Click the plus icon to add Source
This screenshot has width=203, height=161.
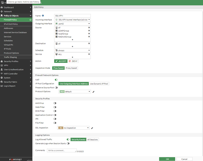(x=72, y=40)
